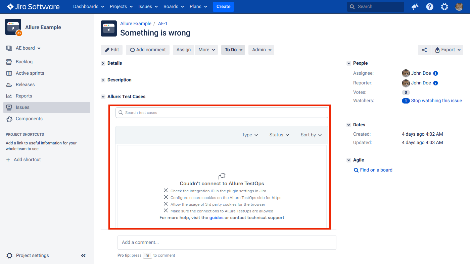Image resolution: width=470 pixels, height=264 pixels.
Task: Click the plus icon for Add shortcut
Action: point(8,160)
